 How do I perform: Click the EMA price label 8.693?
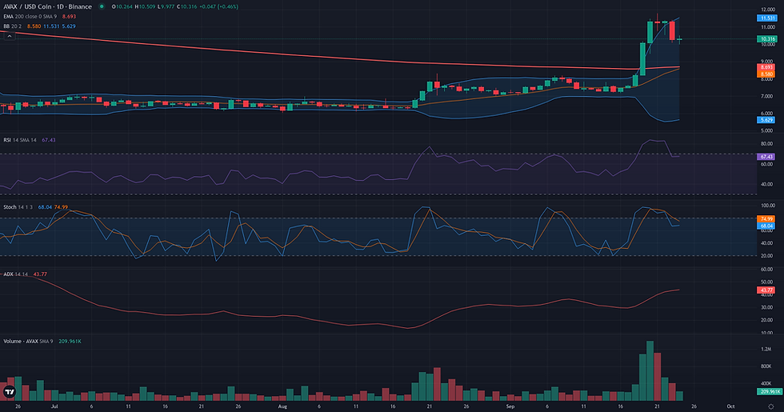tap(766, 67)
